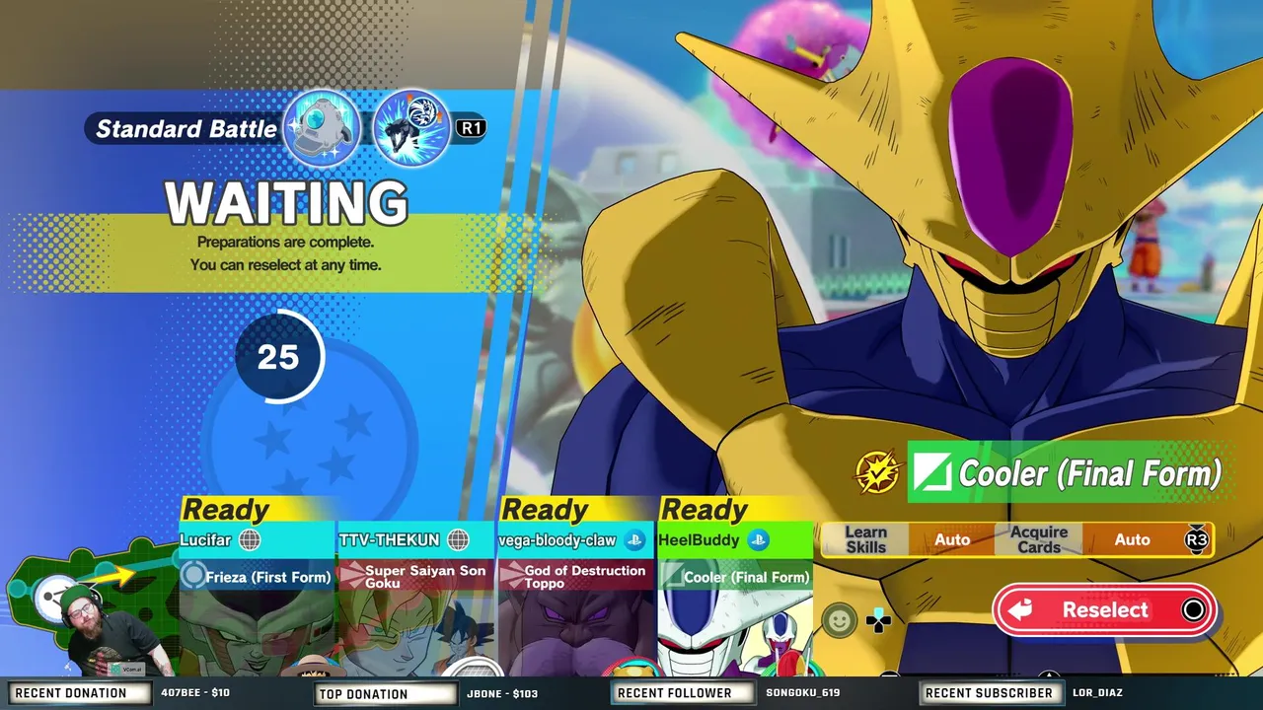Toggle Acquire Cards Auto setting
The height and width of the screenshot is (710, 1263).
(x=1132, y=539)
